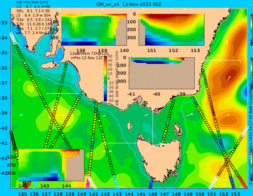Click the '152' tick label under the top-right inset
Screen dimensions: 253x196
(173, 50)
